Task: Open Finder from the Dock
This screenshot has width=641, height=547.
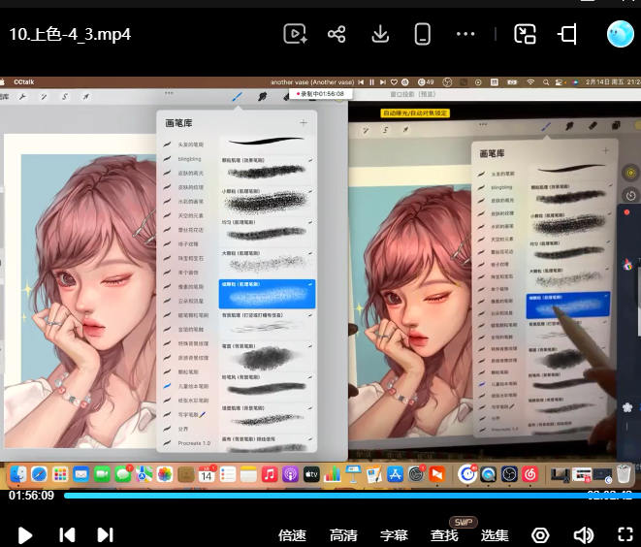Action: pos(18,474)
